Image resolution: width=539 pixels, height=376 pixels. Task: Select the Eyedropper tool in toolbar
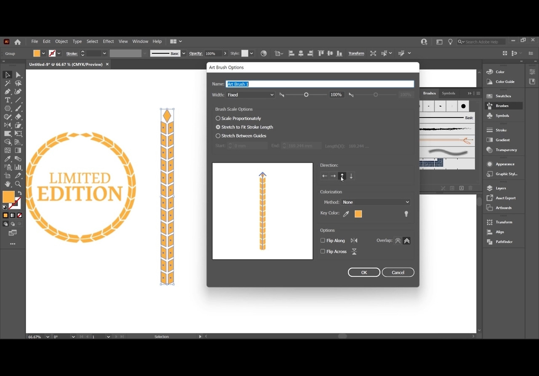tap(8, 159)
